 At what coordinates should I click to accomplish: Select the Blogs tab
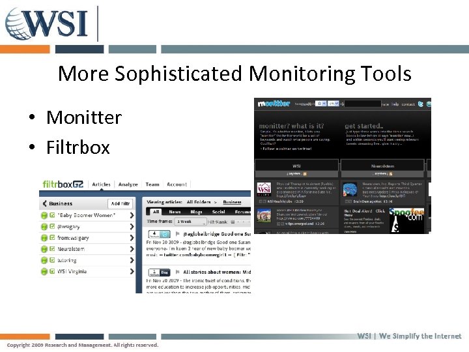click(x=196, y=212)
